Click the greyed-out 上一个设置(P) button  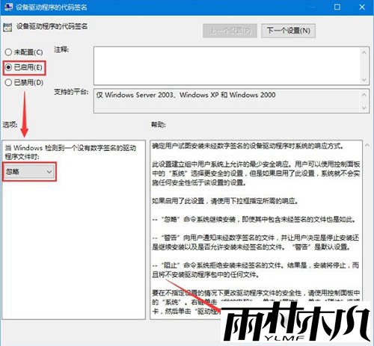pos(230,31)
